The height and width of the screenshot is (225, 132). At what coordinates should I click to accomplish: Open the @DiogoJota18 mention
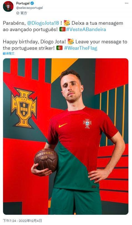[43, 23]
